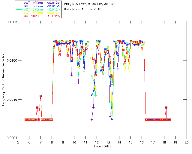
Task: Click the x-axis tick label 13
Action: point(108,142)
